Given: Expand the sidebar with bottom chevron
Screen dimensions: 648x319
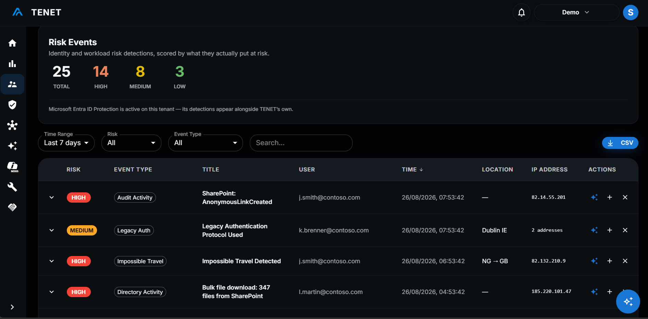Looking at the screenshot, I should tap(12, 307).
